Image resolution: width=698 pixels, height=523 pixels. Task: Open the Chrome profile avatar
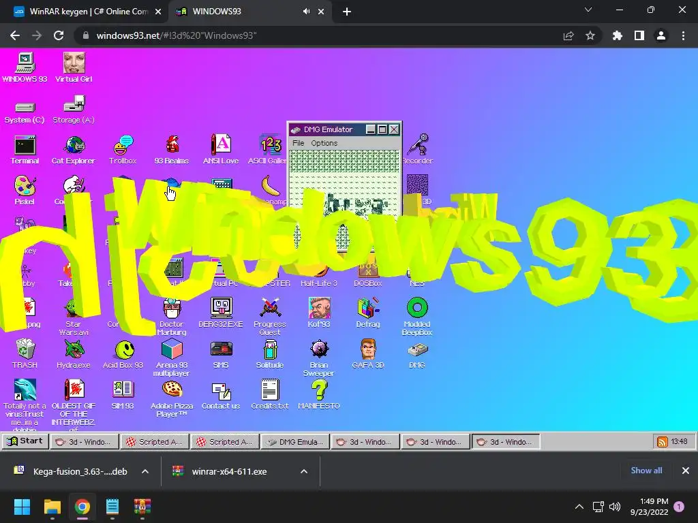[661, 35]
